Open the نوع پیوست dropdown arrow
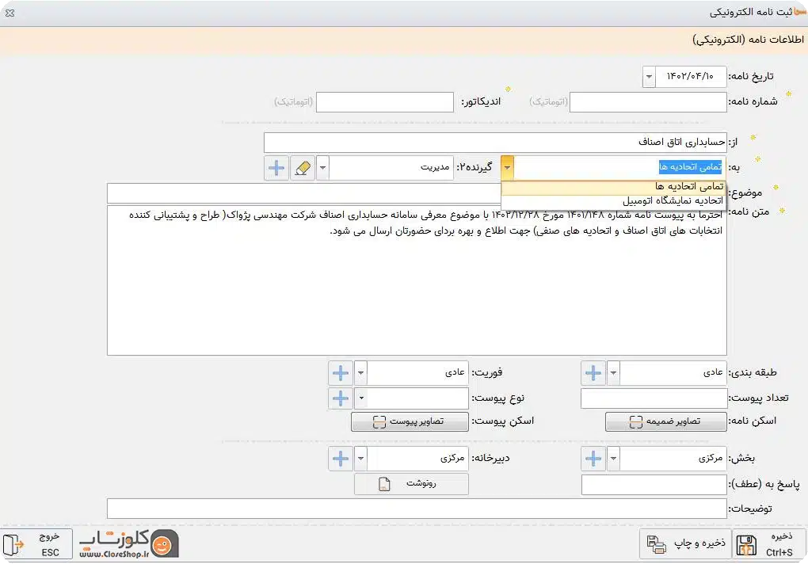The image size is (808, 564). [x=360, y=398]
